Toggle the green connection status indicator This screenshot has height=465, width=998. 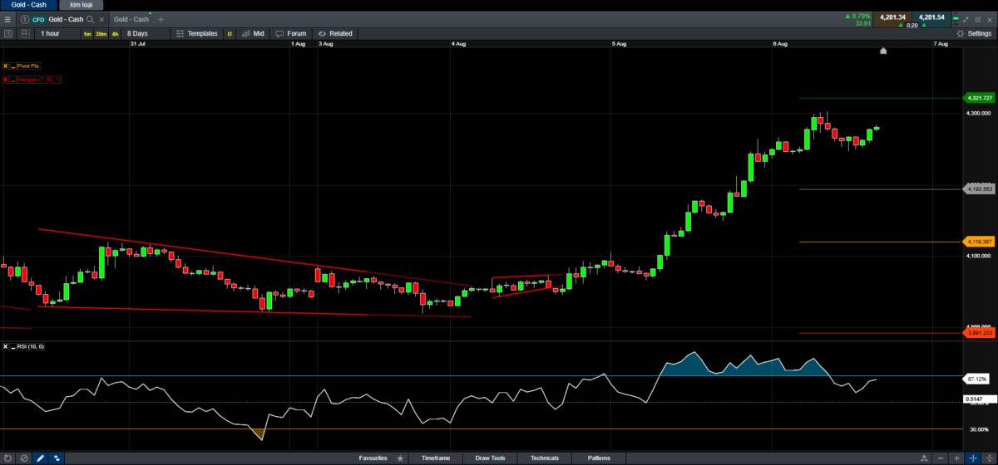(x=956, y=18)
